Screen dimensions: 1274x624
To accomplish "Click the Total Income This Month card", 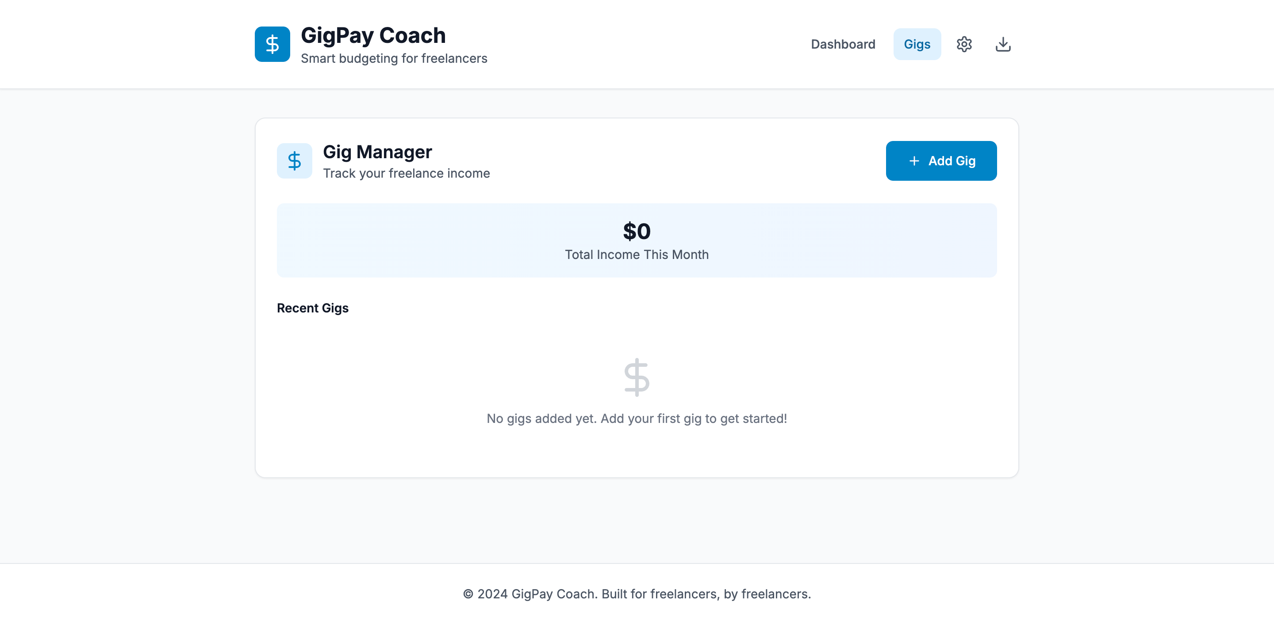I will tap(637, 240).
